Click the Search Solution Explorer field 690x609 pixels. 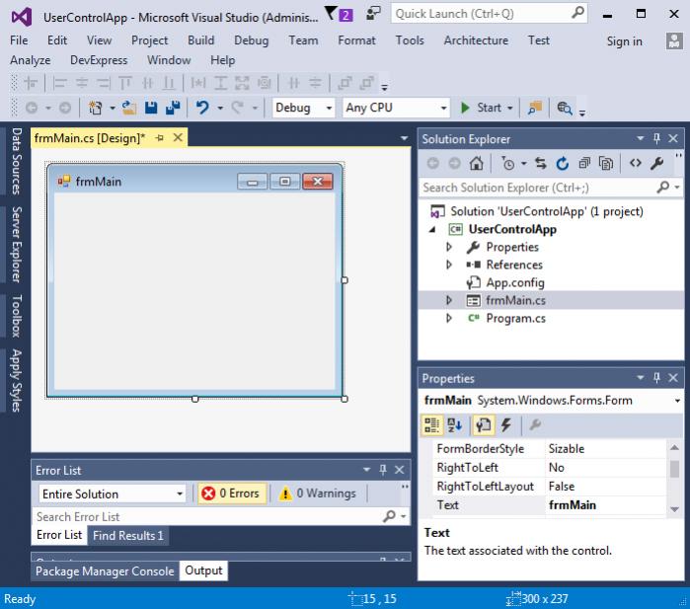pyautogui.click(x=550, y=188)
